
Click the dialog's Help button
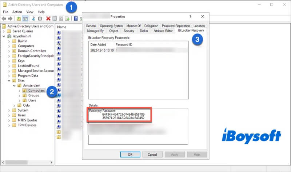pyautogui.click(x=197, y=155)
